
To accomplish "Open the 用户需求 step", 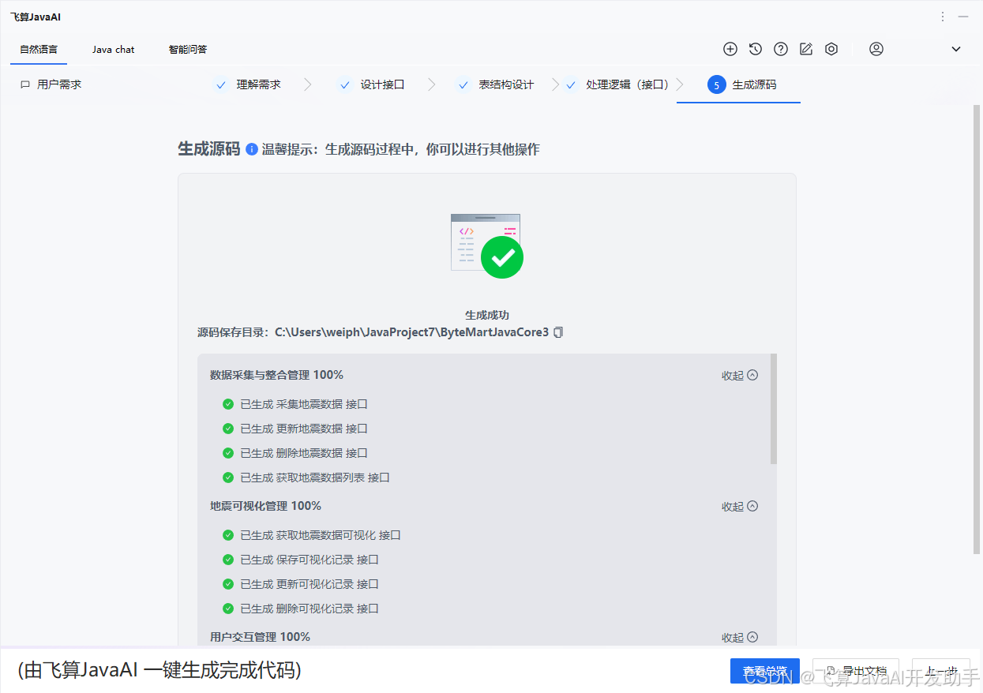I will click(x=51, y=84).
